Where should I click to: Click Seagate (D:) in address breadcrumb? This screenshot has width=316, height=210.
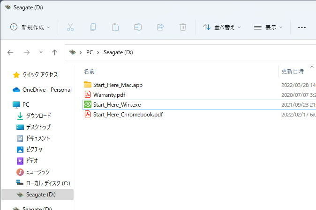tap(118, 52)
